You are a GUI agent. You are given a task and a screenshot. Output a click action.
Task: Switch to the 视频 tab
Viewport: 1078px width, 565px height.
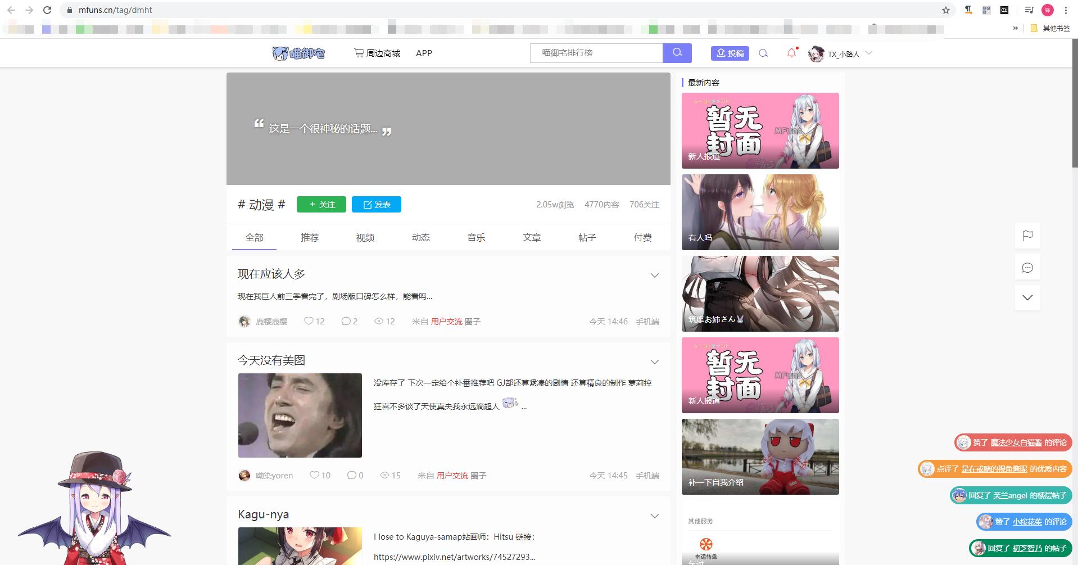pyautogui.click(x=365, y=238)
